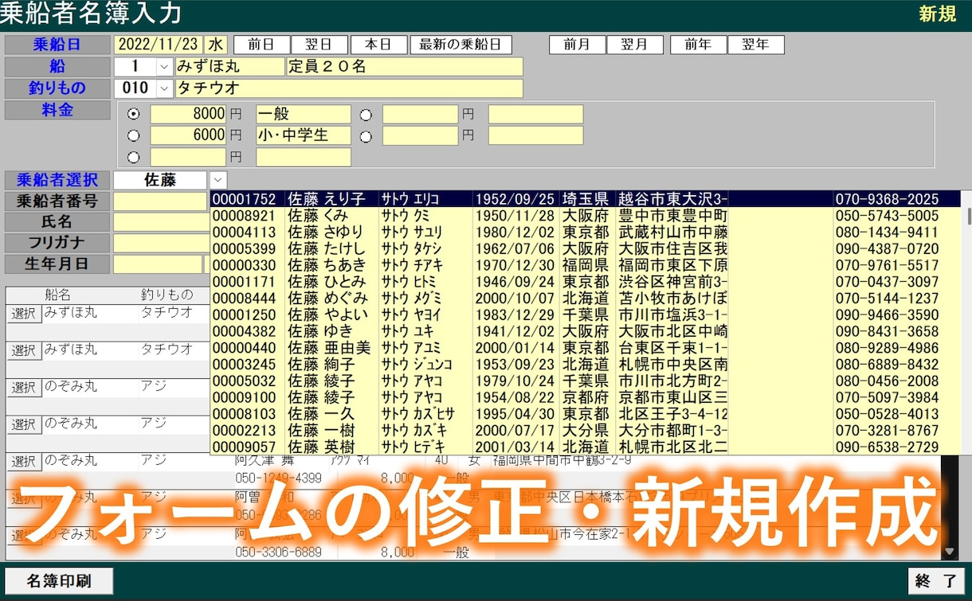Click the 選択 button on second みずほ丸 row
The image size is (972, 601).
[x=24, y=350]
